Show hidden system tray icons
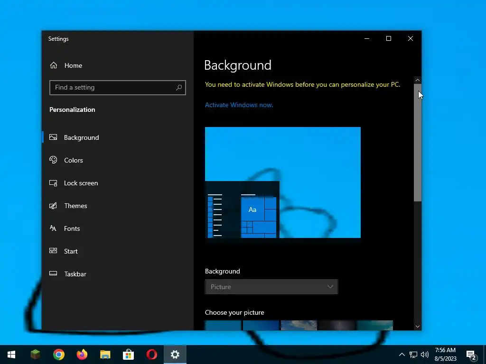 point(402,355)
